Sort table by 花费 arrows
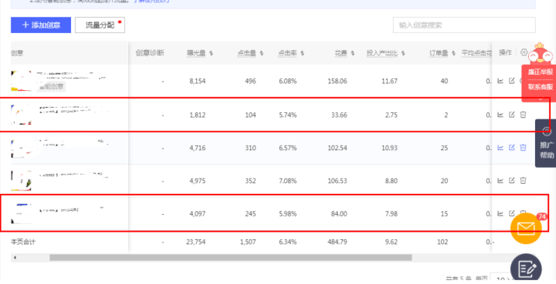Viewport: 556px width, 284px height. point(352,53)
